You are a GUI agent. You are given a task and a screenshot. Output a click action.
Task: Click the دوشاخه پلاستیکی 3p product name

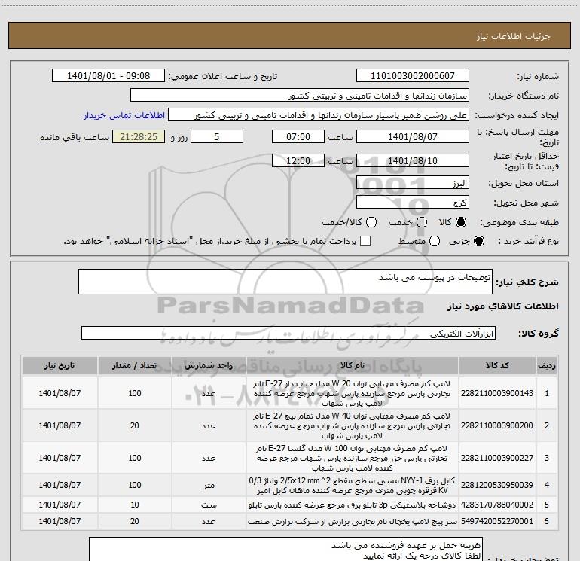tap(353, 505)
